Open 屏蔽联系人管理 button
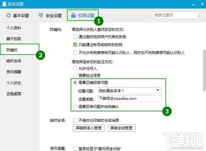 pos(89,128)
